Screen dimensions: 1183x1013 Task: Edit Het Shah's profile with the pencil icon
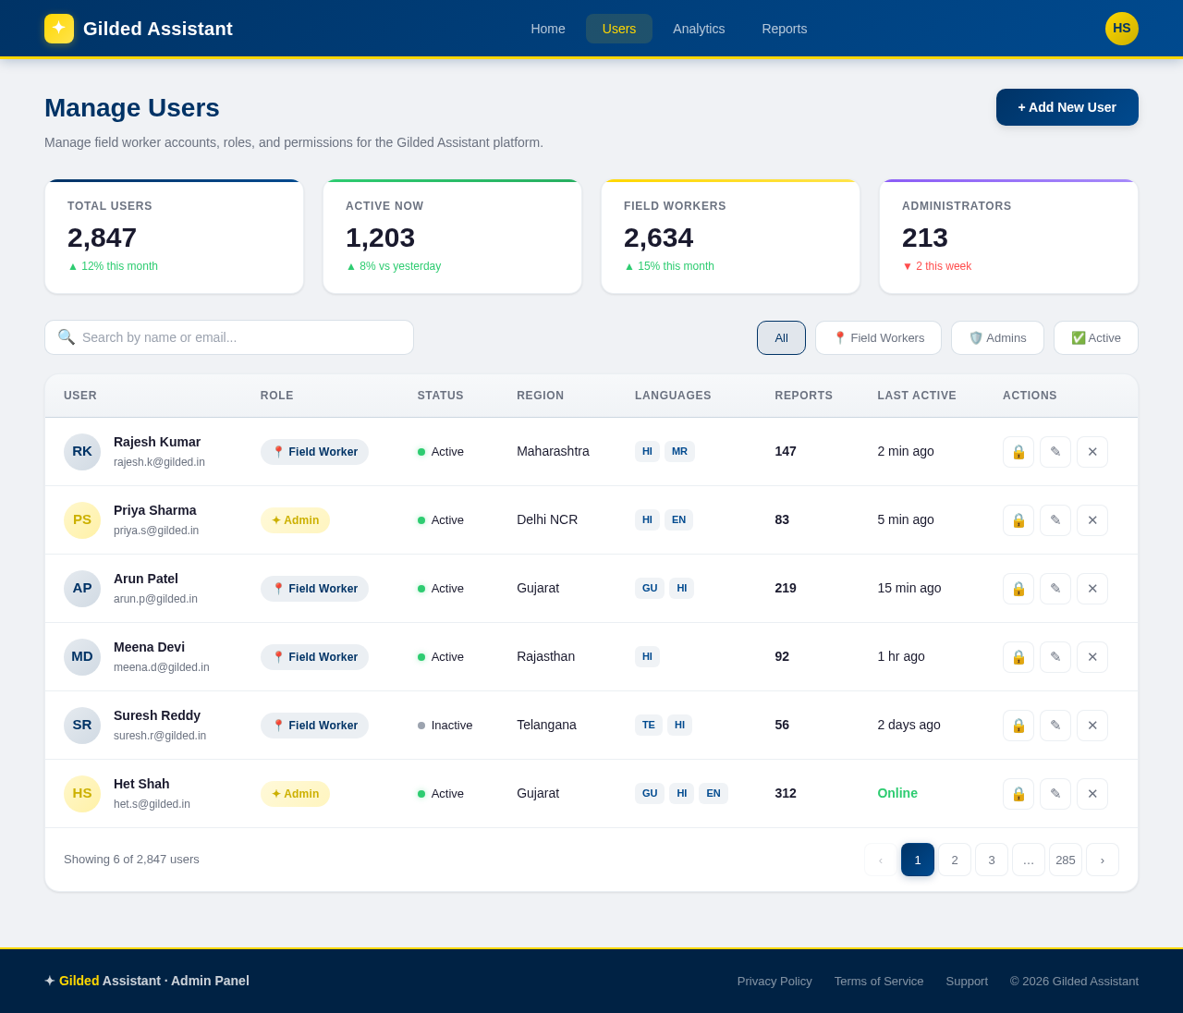(x=1055, y=792)
